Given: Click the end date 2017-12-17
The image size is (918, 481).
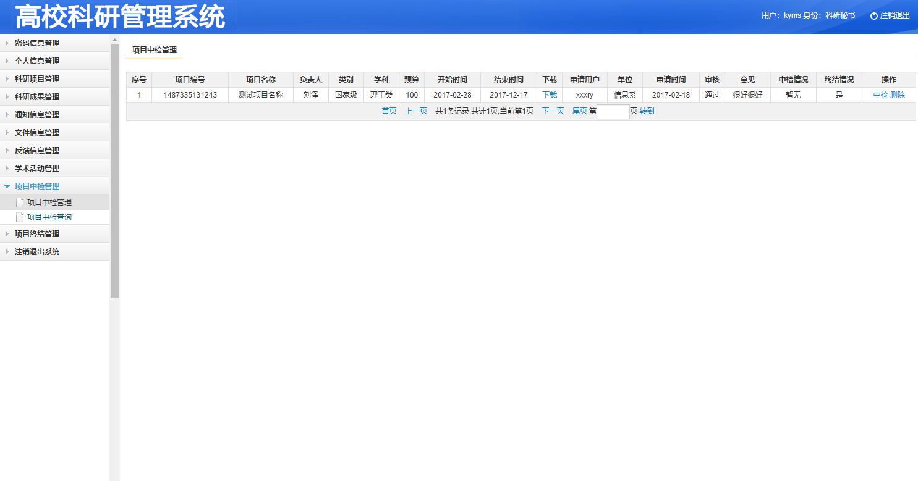Looking at the screenshot, I should point(509,95).
